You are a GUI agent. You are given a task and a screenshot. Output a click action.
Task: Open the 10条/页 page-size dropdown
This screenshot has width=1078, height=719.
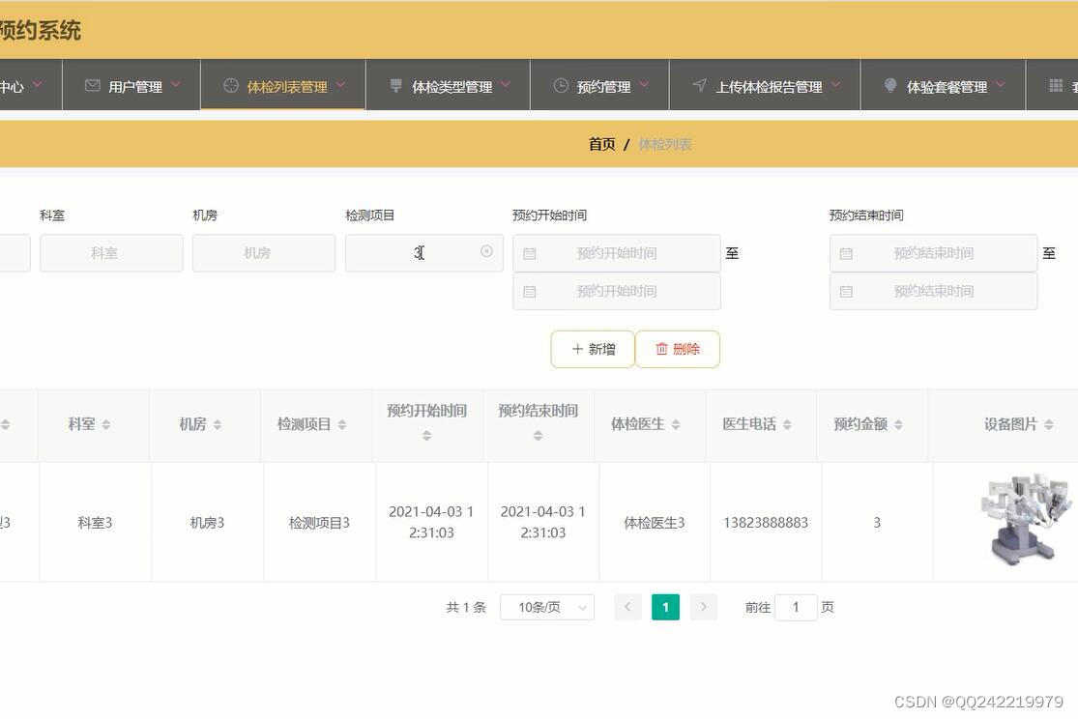click(546, 607)
